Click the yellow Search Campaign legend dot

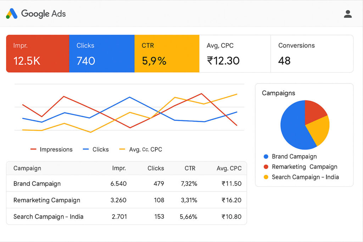[x=266, y=177]
